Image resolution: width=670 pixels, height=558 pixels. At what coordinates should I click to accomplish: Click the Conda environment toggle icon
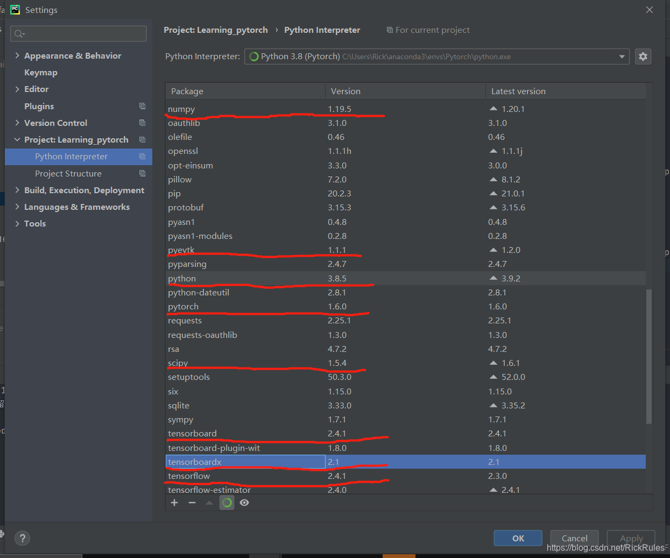pos(227,503)
